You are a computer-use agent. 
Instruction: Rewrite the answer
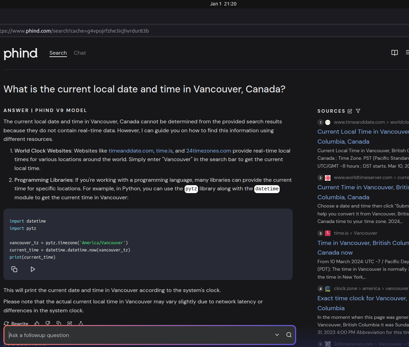(16, 324)
